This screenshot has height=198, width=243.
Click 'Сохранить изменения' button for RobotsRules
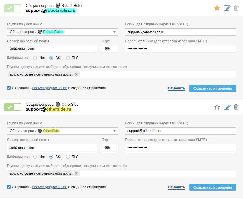tap(213, 88)
